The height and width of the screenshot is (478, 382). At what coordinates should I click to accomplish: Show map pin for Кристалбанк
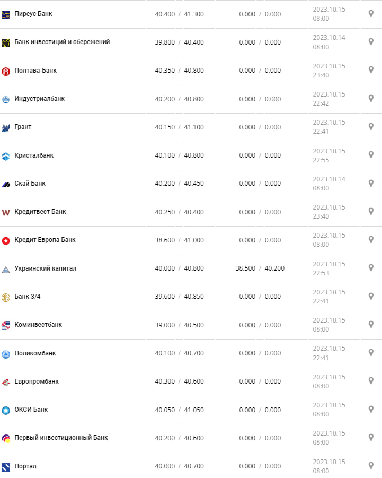click(x=371, y=154)
